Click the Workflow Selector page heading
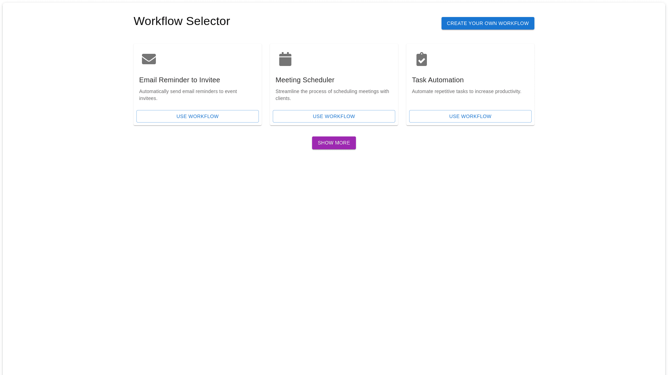Viewport: 668px width, 375px height. (182, 21)
